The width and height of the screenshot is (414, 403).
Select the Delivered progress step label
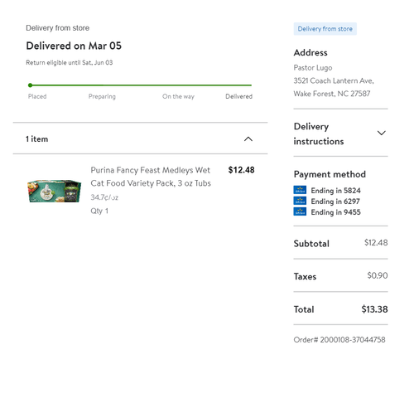tap(238, 96)
